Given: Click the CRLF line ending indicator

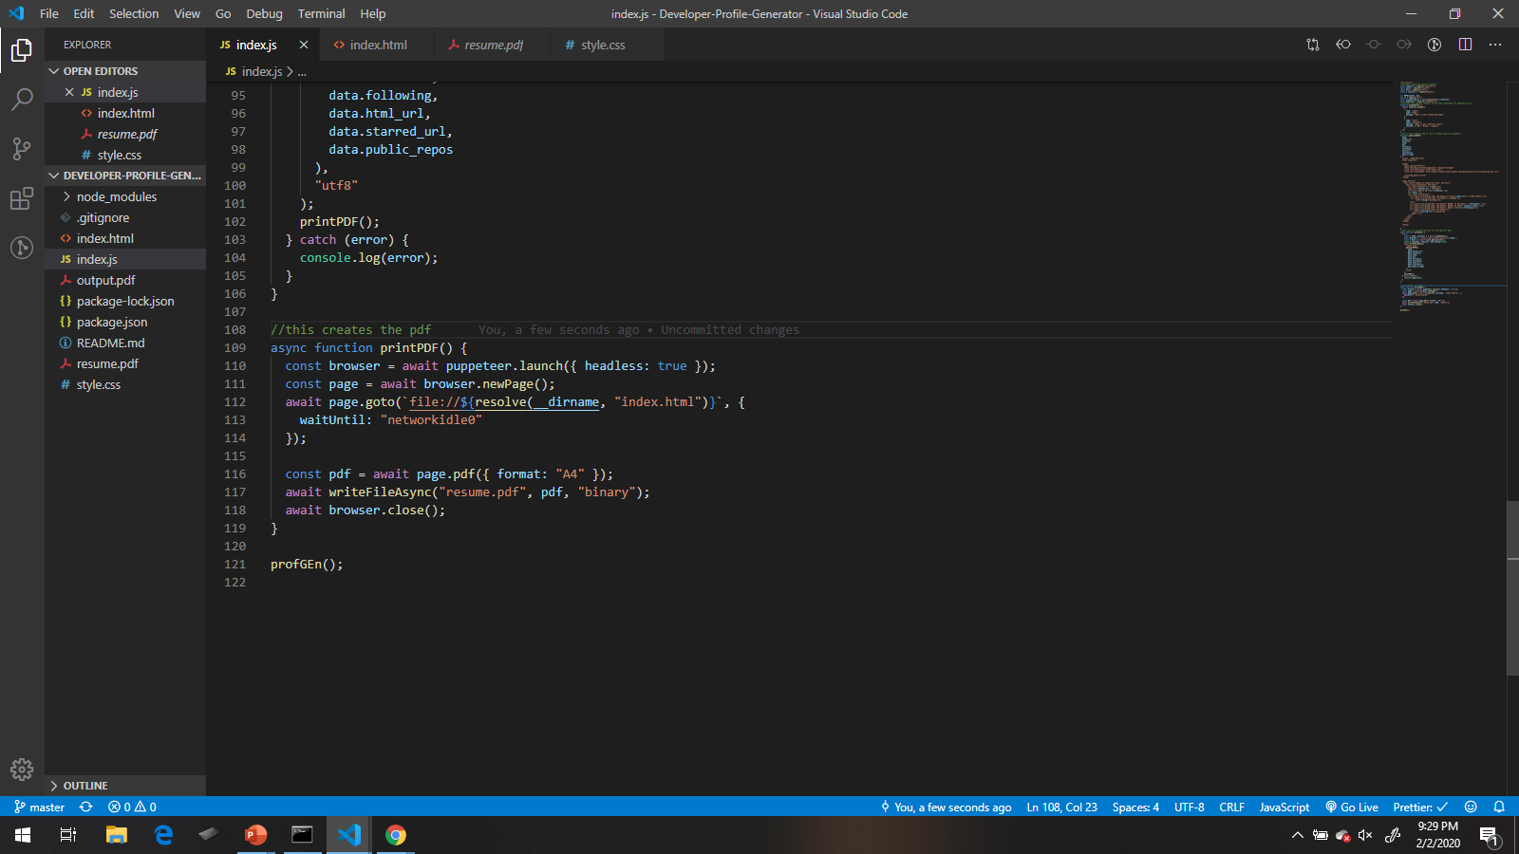Looking at the screenshot, I should (x=1231, y=807).
